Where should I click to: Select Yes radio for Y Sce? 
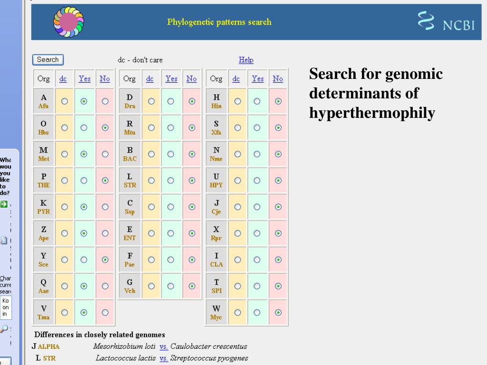click(84, 259)
